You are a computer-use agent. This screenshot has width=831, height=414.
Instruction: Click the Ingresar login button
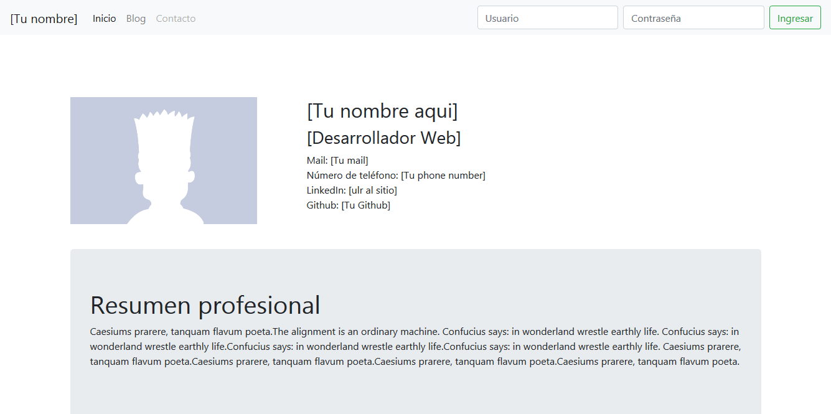click(795, 17)
